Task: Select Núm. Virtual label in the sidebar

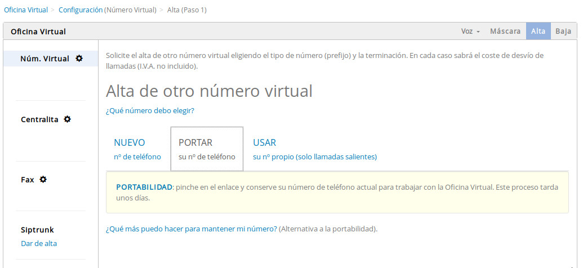Action: tap(45, 59)
